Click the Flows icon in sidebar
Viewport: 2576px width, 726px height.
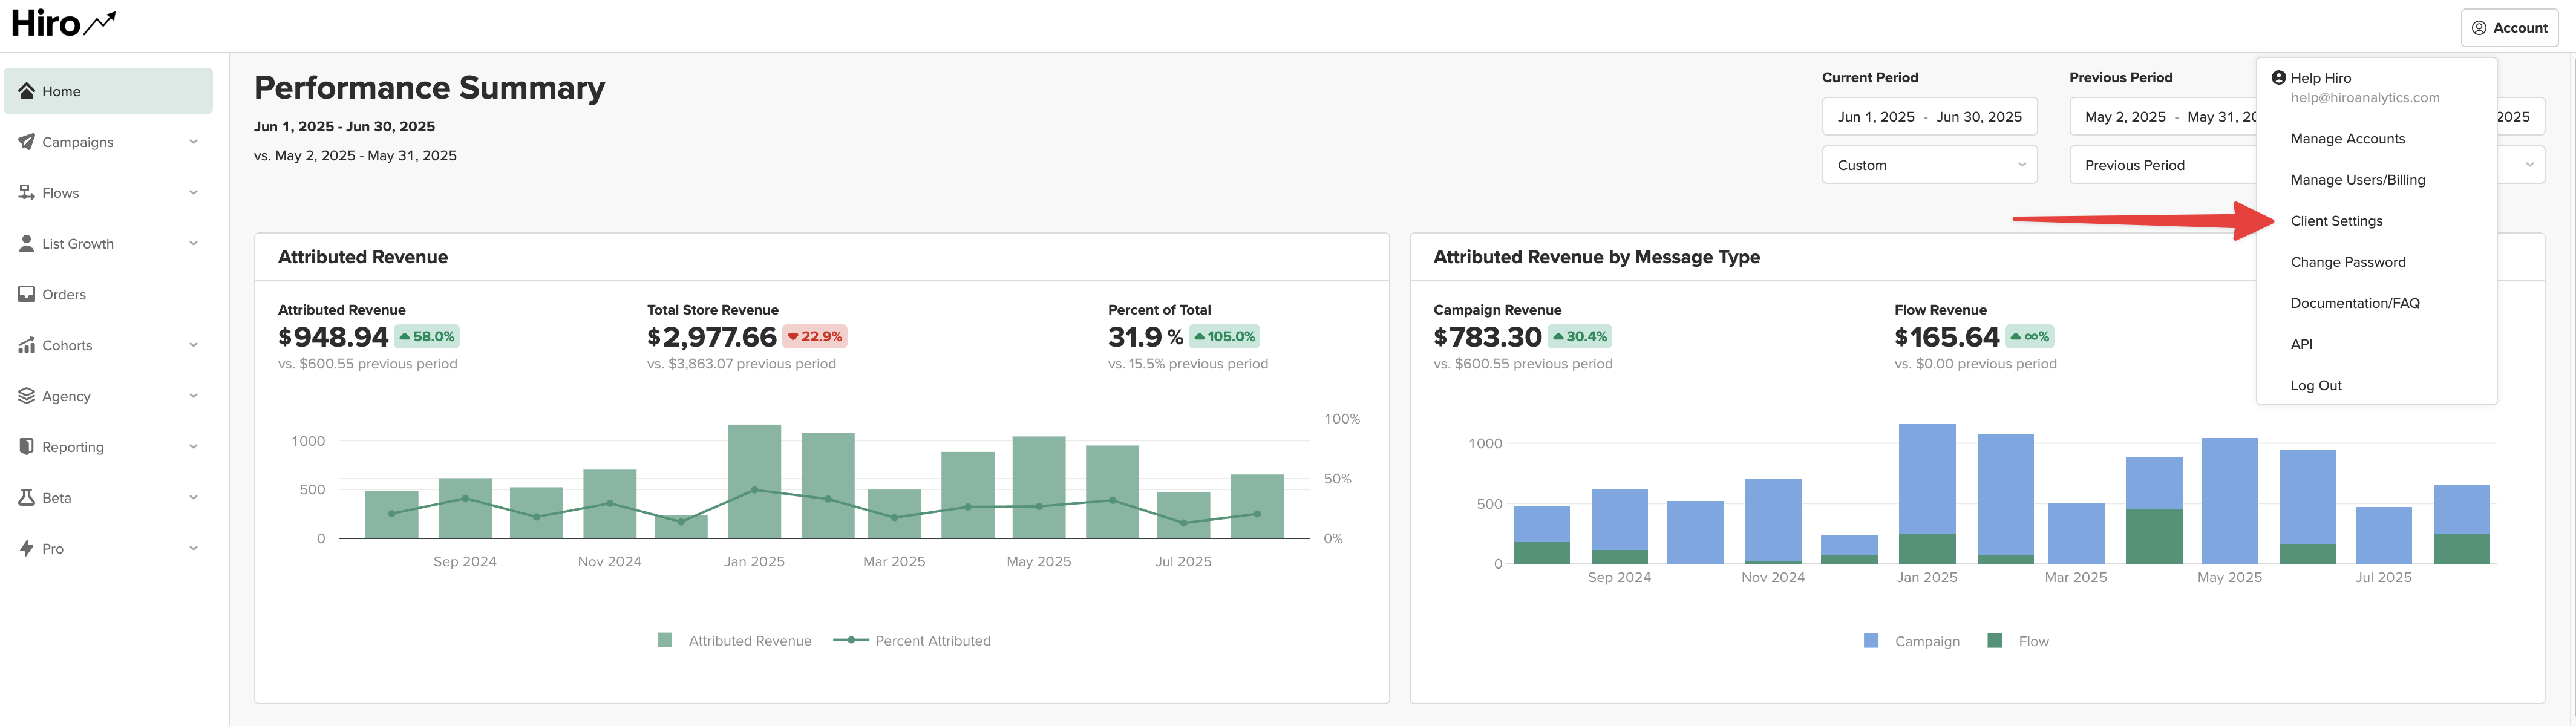(x=27, y=192)
